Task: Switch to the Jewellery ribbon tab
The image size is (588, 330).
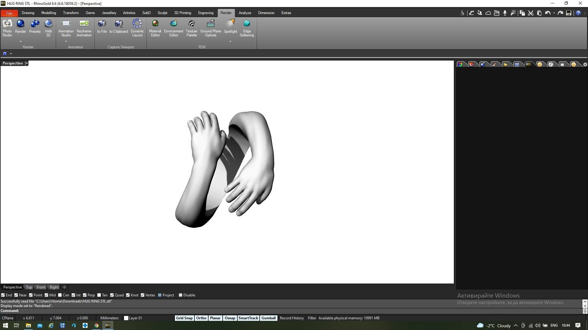Action: [x=109, y=13]
